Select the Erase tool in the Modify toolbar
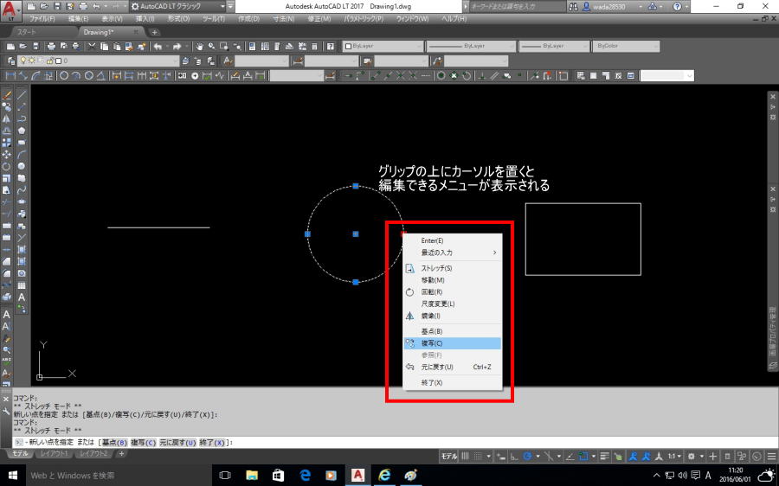779x486 pixels. (x=6, y=95)
